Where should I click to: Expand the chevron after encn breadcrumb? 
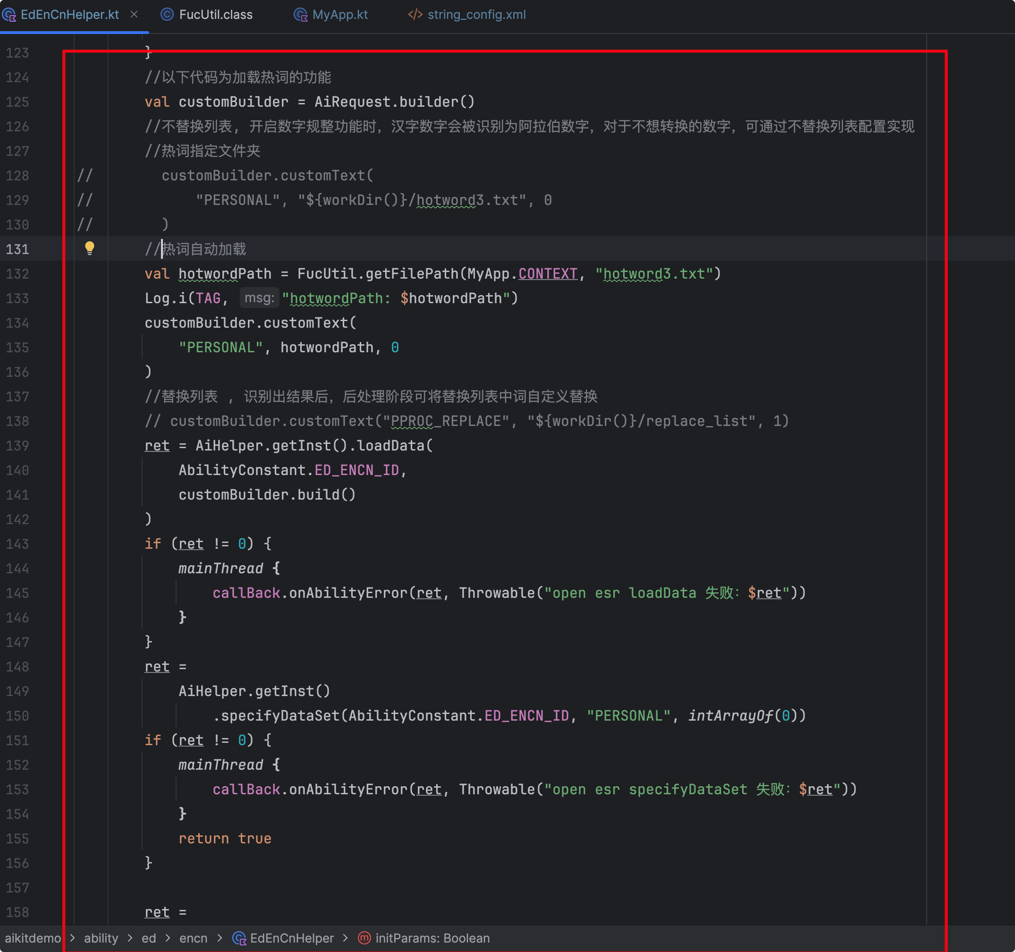(220, 938)
